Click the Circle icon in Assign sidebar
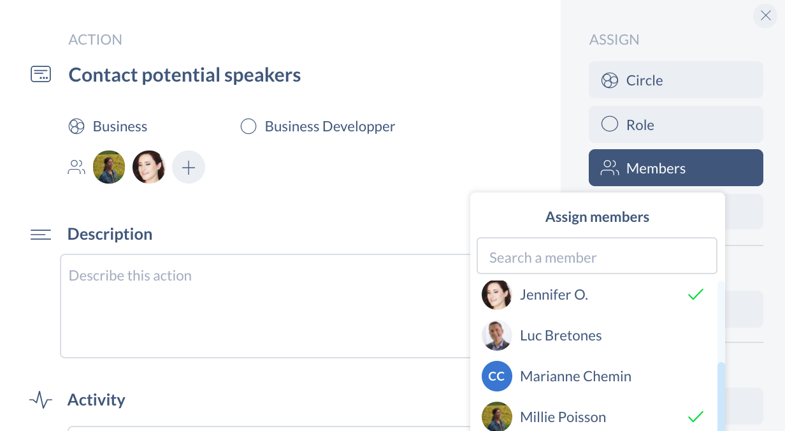 [x=610, y=80]
